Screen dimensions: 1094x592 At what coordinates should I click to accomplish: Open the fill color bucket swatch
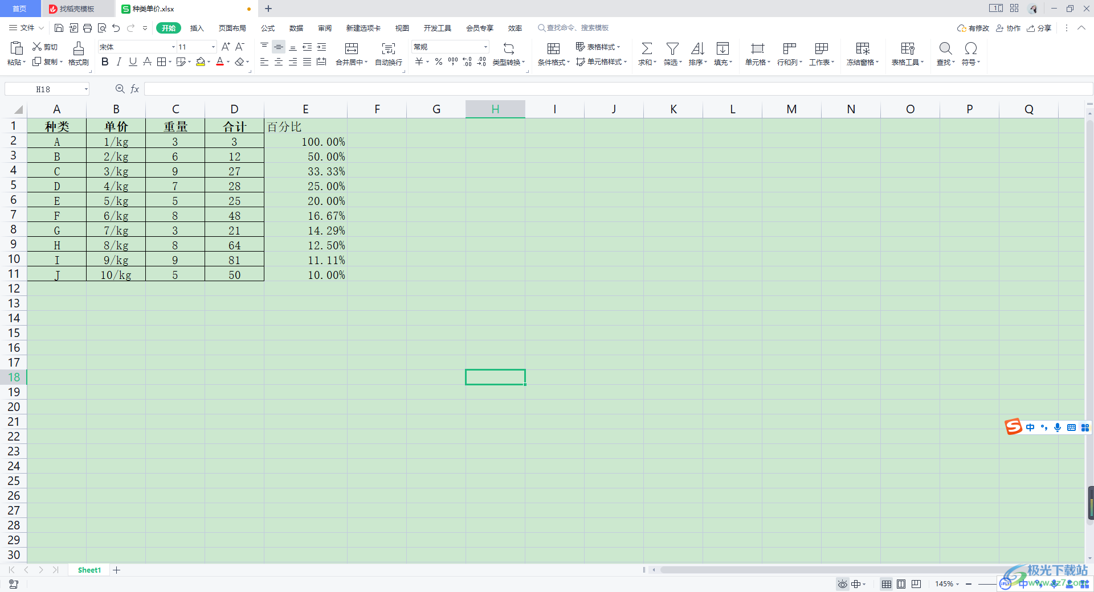click(201, 61)
